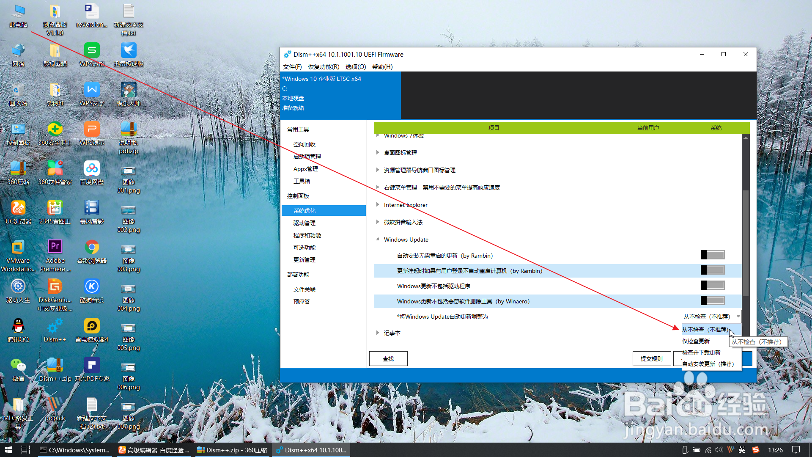This screenshot has width=812, height=457.
Task: Click the 查找 button
Action: [388, 359]
